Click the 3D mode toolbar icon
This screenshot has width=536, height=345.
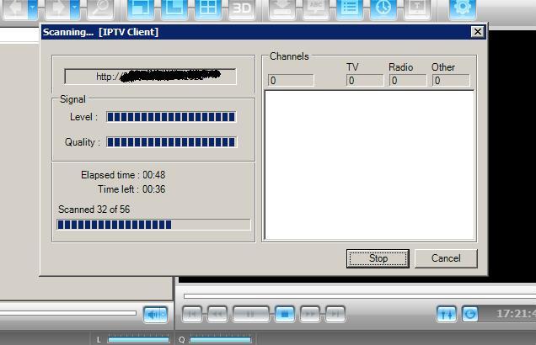(x=242, y=9)
